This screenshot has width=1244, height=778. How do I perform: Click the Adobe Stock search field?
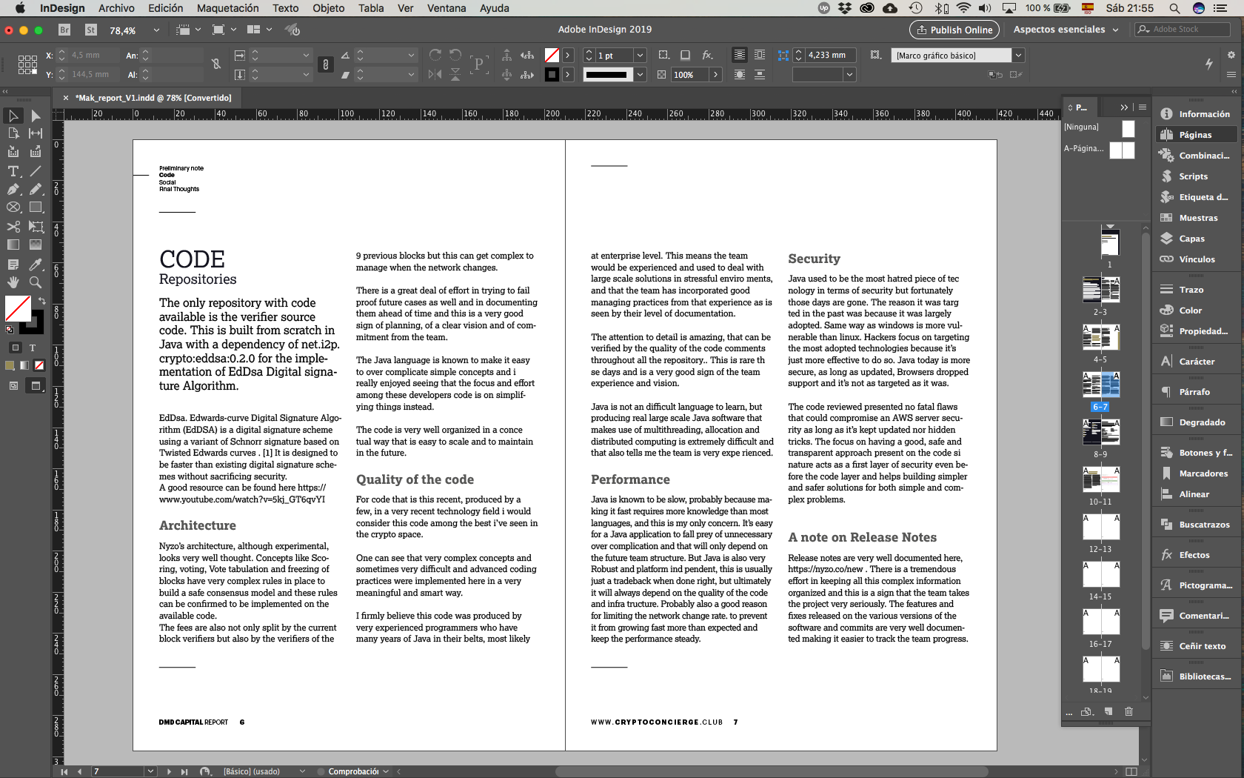point(1183,30)
